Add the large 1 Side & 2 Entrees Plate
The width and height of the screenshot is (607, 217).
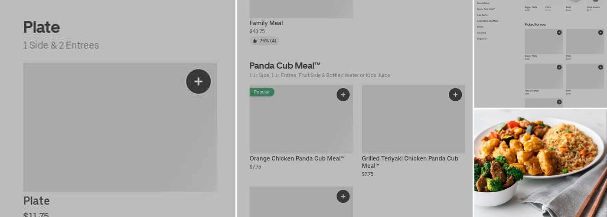click(x=198, y=82)
